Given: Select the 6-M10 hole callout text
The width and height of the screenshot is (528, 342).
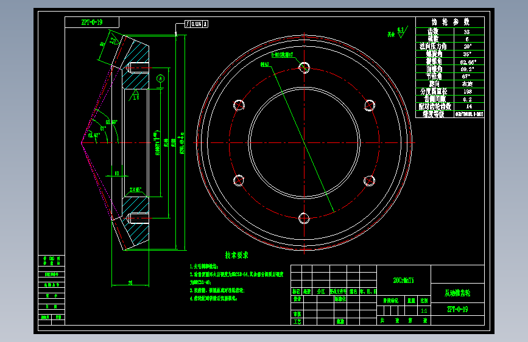Looking at the screenshot, I should tap(282, 55).
